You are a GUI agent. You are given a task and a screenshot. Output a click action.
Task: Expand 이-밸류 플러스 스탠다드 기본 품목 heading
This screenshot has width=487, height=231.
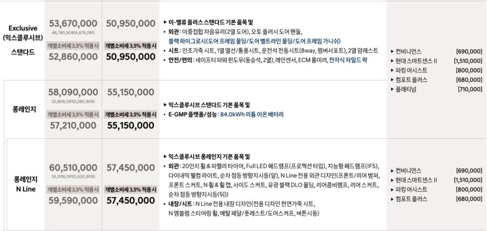pos(208,22)
